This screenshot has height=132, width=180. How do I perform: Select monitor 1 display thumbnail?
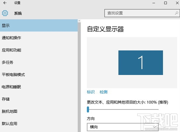(141, 62)
